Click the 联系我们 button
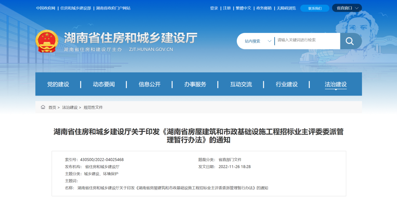Viewport: 397px width, 197px height. (315, 8)
